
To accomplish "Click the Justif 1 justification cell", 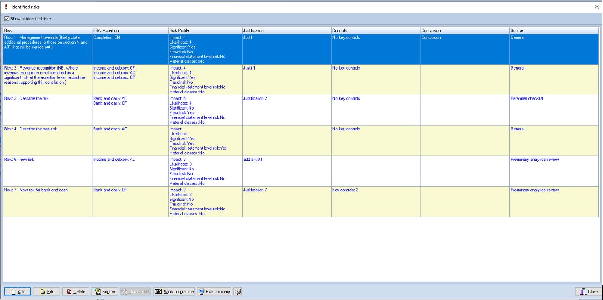I will coord(286,80).
